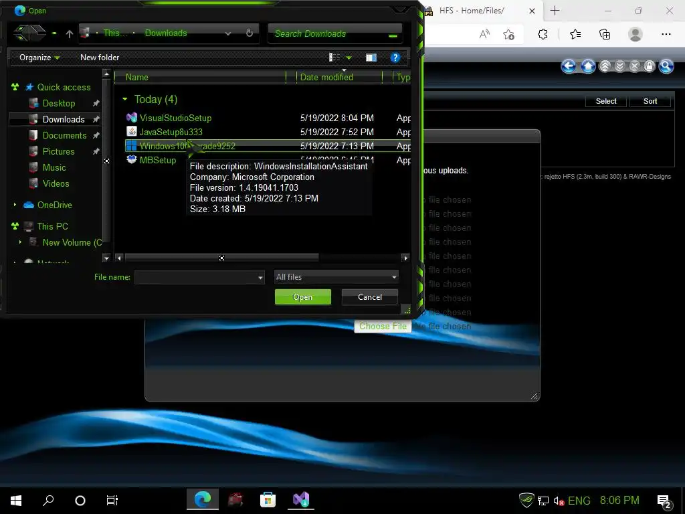Screen dimensions: 685x514
Task: Click Cancel in the Open dialog
Action: click(x=369, y=296)
